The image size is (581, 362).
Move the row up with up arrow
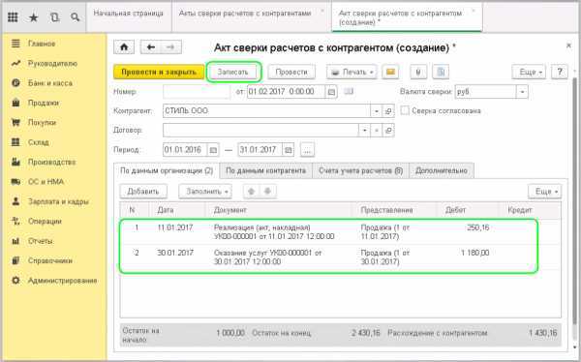point(251,192)
